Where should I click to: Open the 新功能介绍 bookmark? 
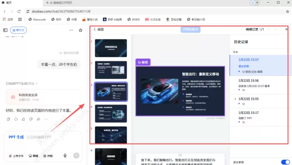(196, 19)
